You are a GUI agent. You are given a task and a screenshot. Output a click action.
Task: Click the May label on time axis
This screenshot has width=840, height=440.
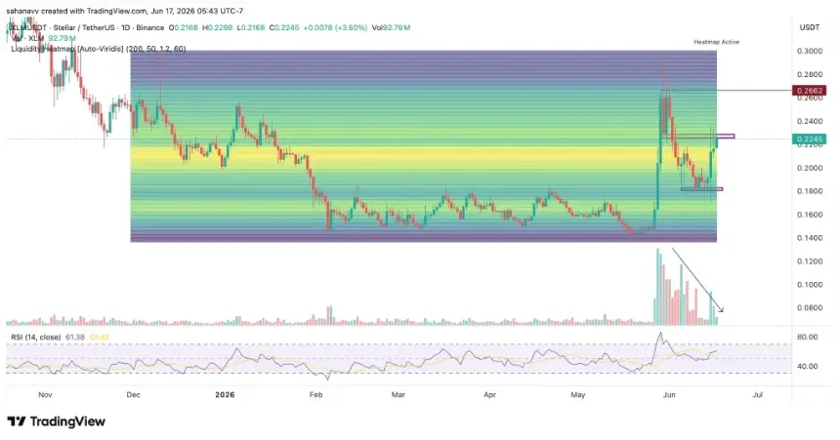click(578, 394)
